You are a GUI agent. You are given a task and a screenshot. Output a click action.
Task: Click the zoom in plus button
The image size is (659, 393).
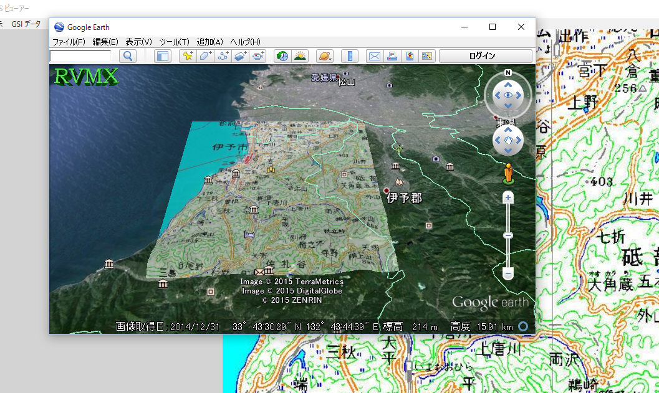tap(508, 198)
